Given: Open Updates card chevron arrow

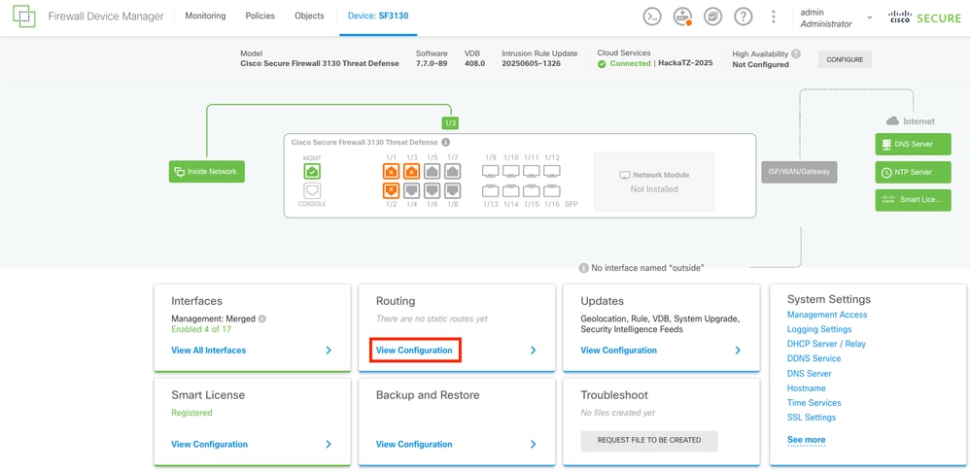Looking at the screenshot, I should (738, 350).
